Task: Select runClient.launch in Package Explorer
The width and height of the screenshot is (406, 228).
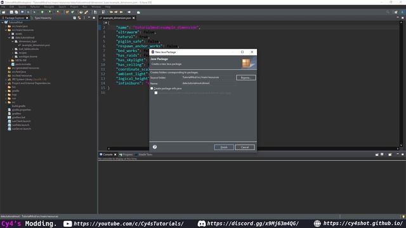Action: pos(21,121)
